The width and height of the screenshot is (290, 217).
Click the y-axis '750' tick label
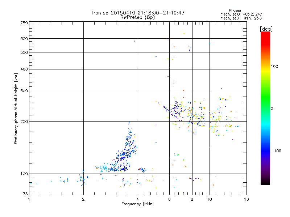24,23
